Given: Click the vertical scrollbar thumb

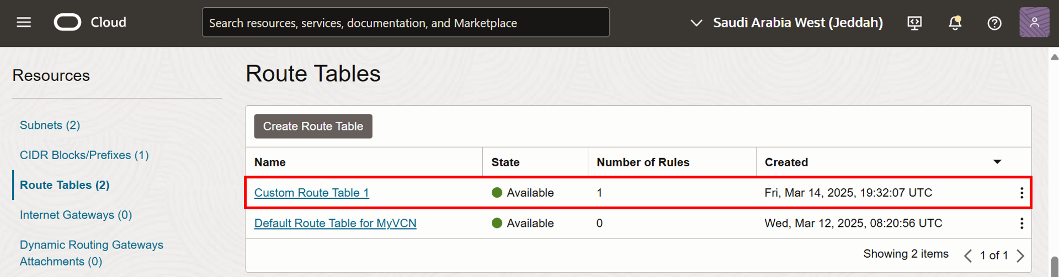Looking at the screenshot, I should tap(1054, 267).
